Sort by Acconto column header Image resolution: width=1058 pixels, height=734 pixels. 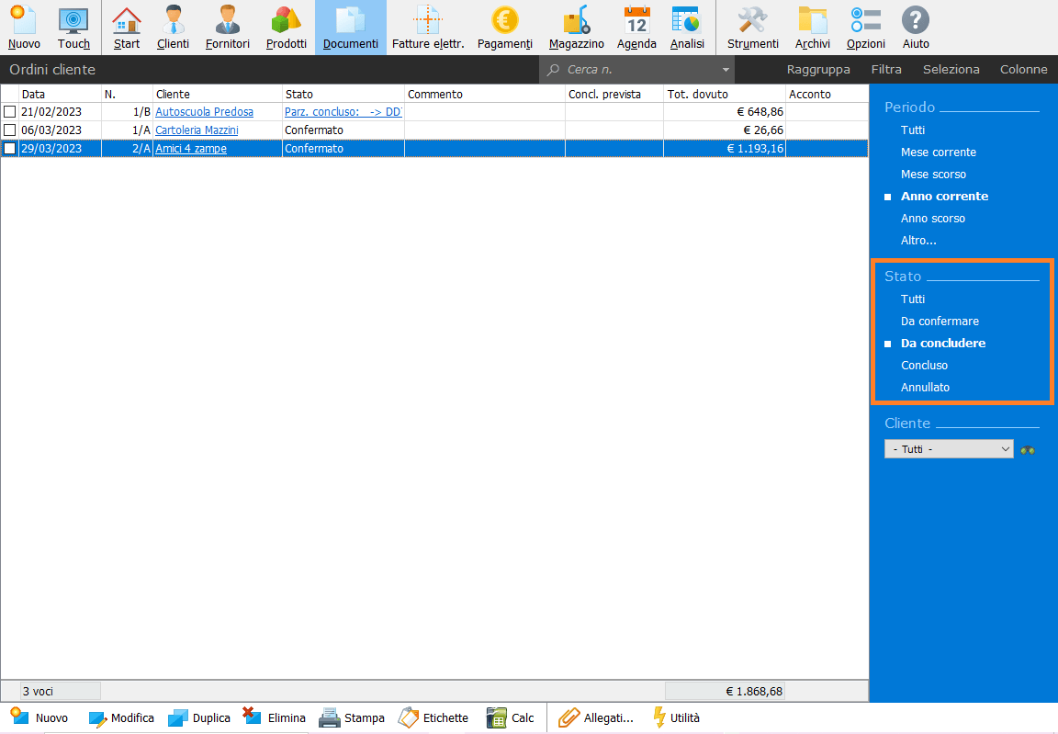pyautogui.click(x=827, y=95)
